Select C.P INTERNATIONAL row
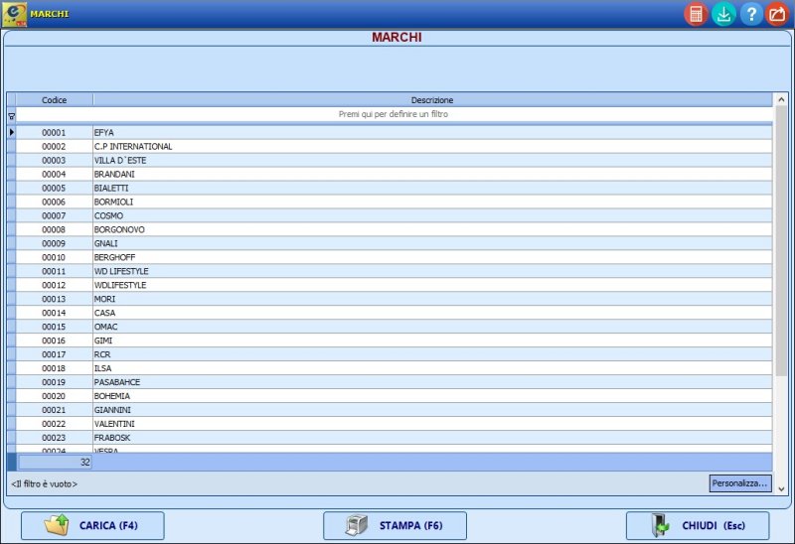 (394, 146)
